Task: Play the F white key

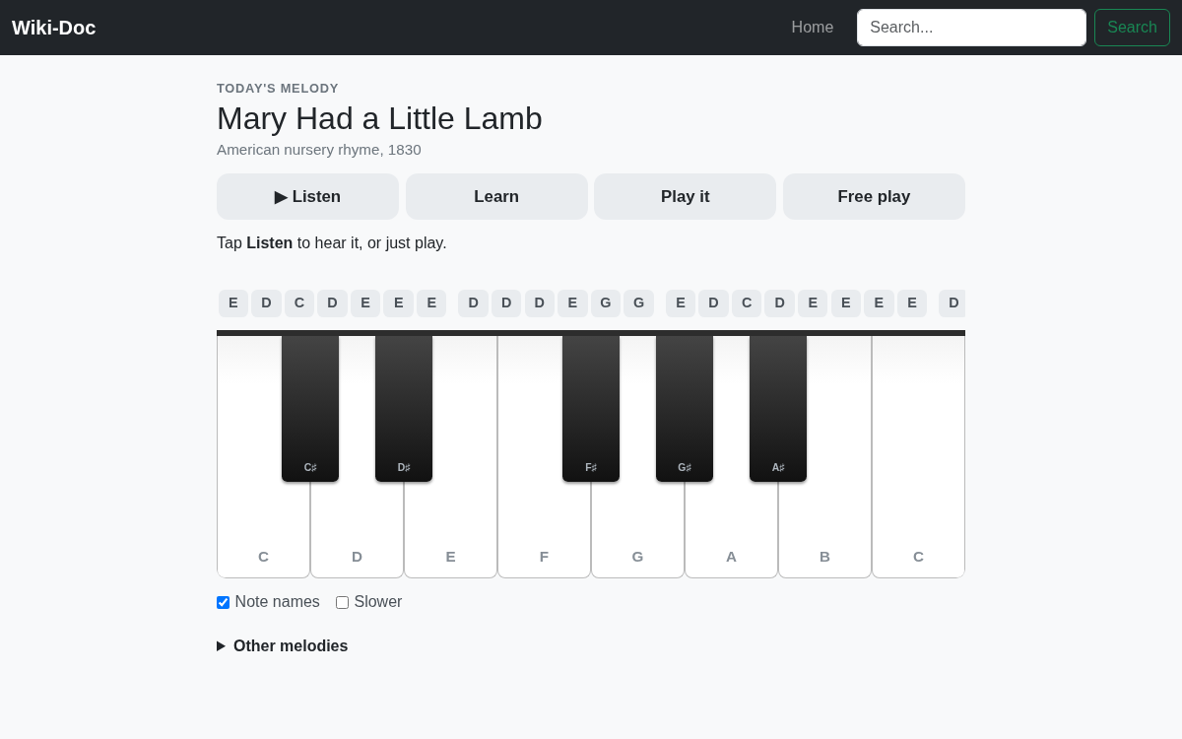Action: click(544, 532)
